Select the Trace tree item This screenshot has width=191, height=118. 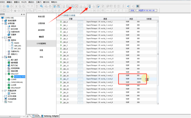point(10,102)
